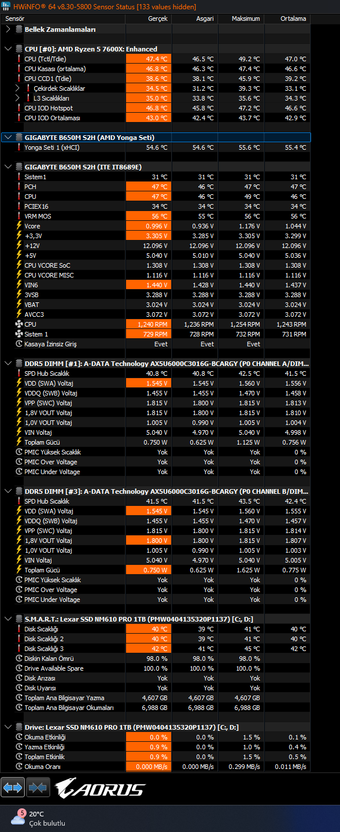Select the Okuma Oranı row
The image size is (340, 832).
156,767
